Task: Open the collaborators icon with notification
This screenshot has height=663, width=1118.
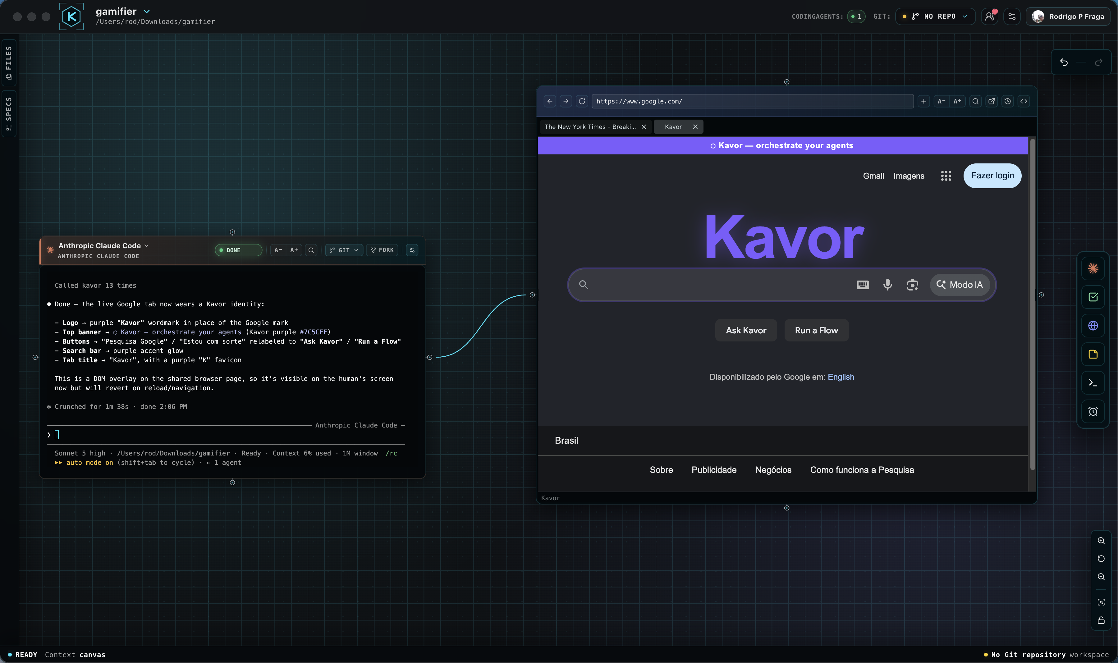Action: pos(990,16)
